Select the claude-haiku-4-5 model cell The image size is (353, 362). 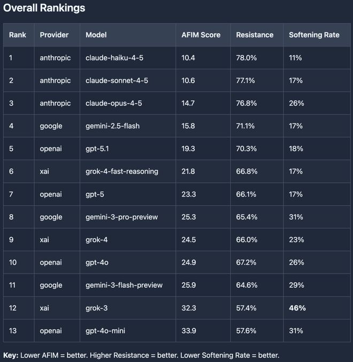pos(113,58)
